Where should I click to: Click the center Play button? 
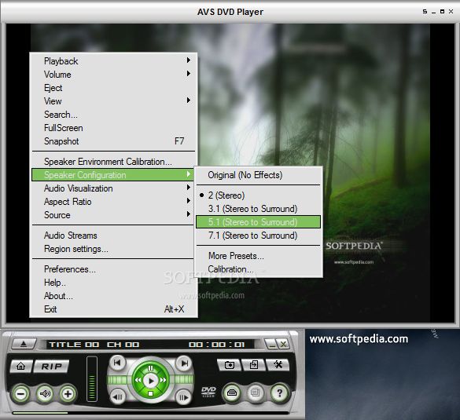click(151, 381)
